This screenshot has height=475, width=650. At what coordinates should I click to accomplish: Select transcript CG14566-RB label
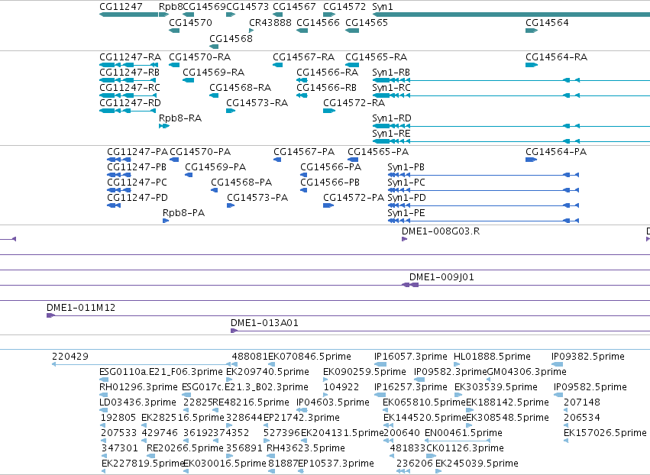[x=326, y=88]
